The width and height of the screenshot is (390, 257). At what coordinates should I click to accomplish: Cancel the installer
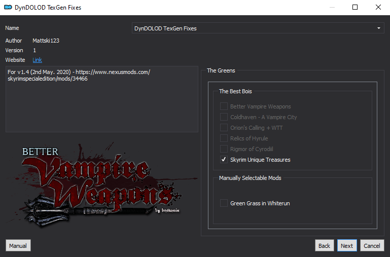coord(372,245)
